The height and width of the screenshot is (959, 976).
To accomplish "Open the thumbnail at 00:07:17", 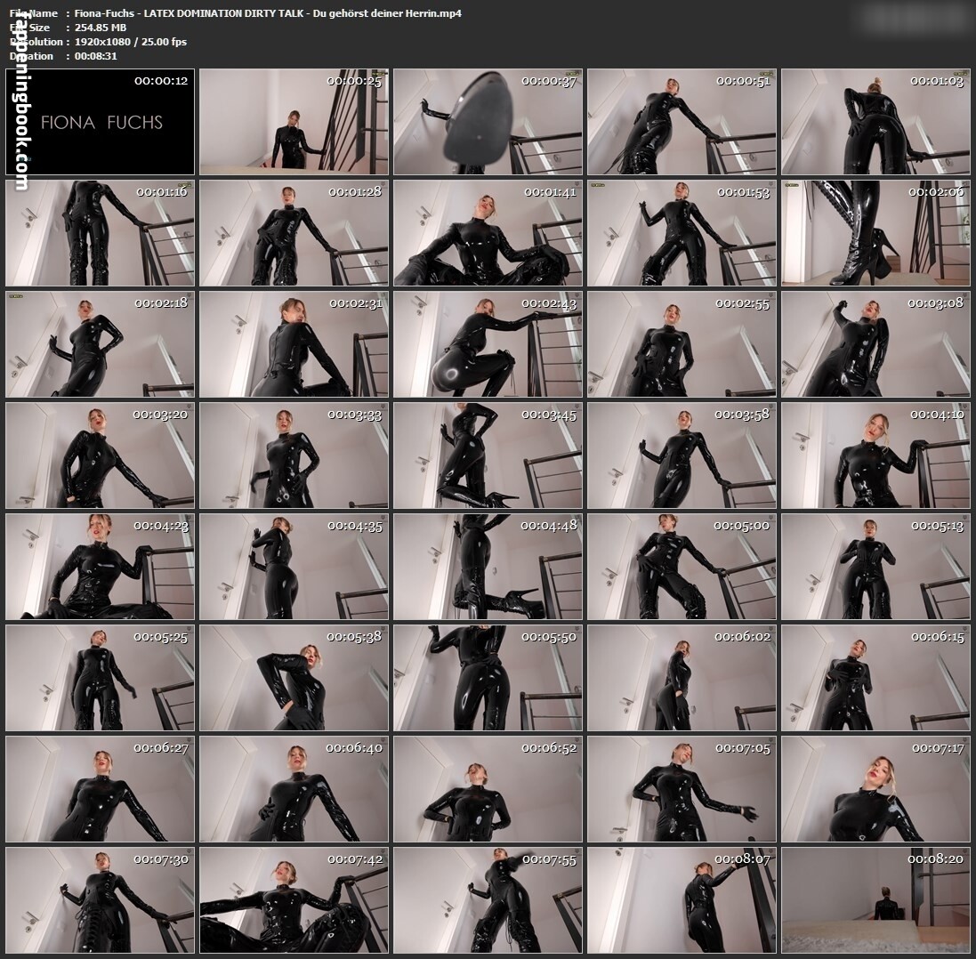I will (875, 789).
